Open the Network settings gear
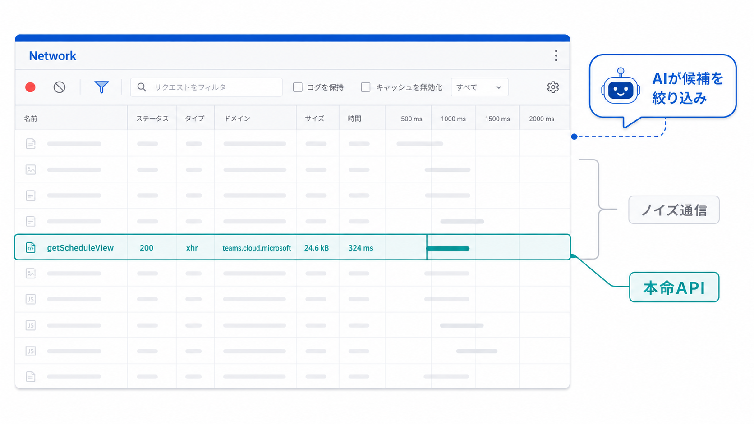 click(x=553, y=87)
